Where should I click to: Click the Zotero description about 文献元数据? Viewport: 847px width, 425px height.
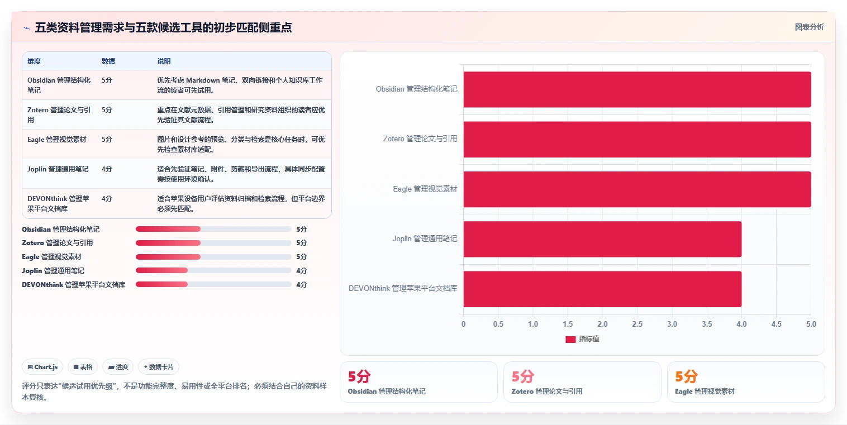241,114
